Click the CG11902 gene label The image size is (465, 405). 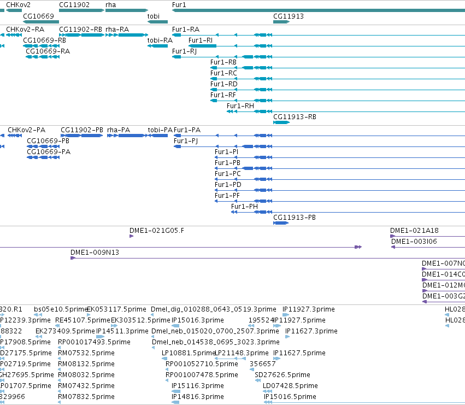[x=74, y=5]
